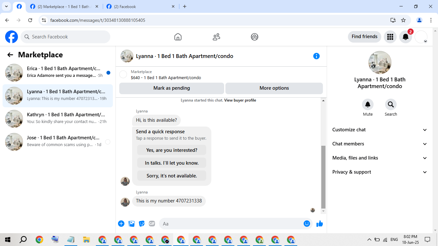This screenshot has height=246, width=438.
Task: Open conversation information with the blue info icon
Action: (x=316, y=56)
